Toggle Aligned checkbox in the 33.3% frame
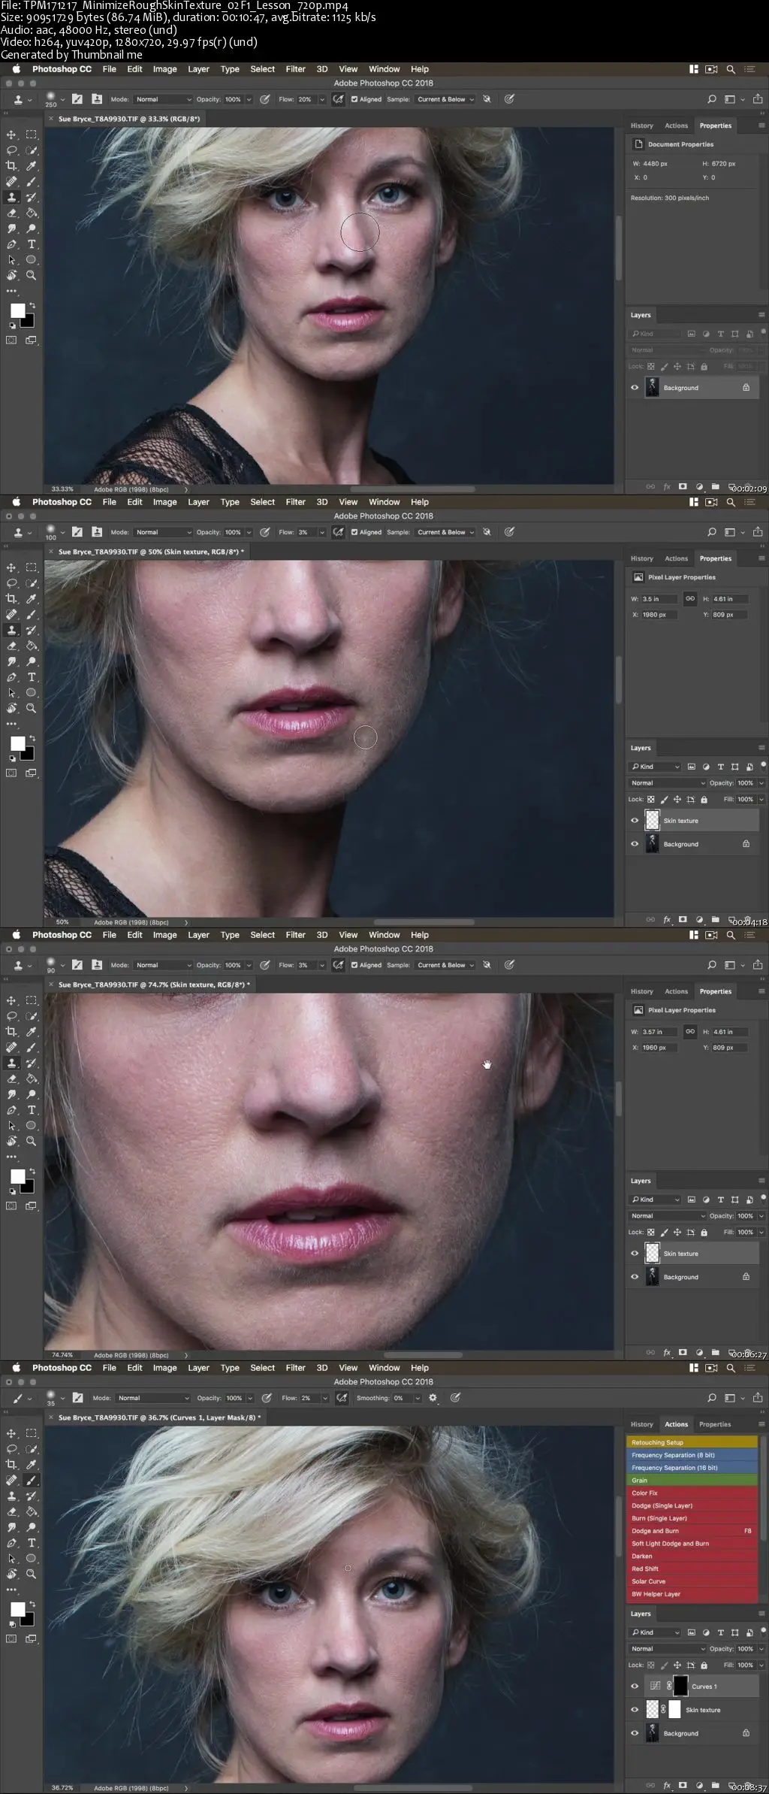 click(354, 99)
